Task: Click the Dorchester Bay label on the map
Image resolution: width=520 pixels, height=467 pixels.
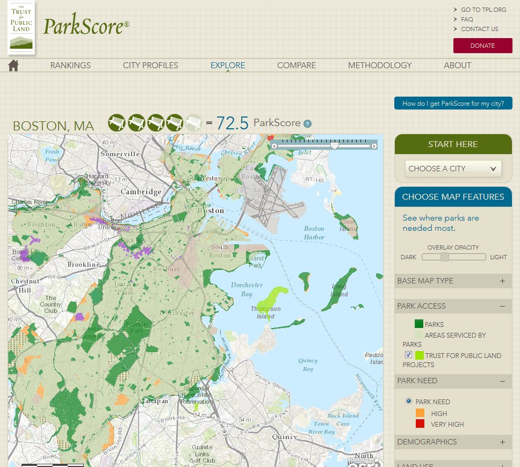Action: tap(247, 289)
